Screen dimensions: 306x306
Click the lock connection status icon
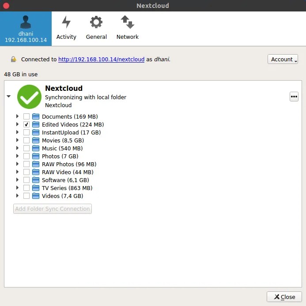coord(14,60)
